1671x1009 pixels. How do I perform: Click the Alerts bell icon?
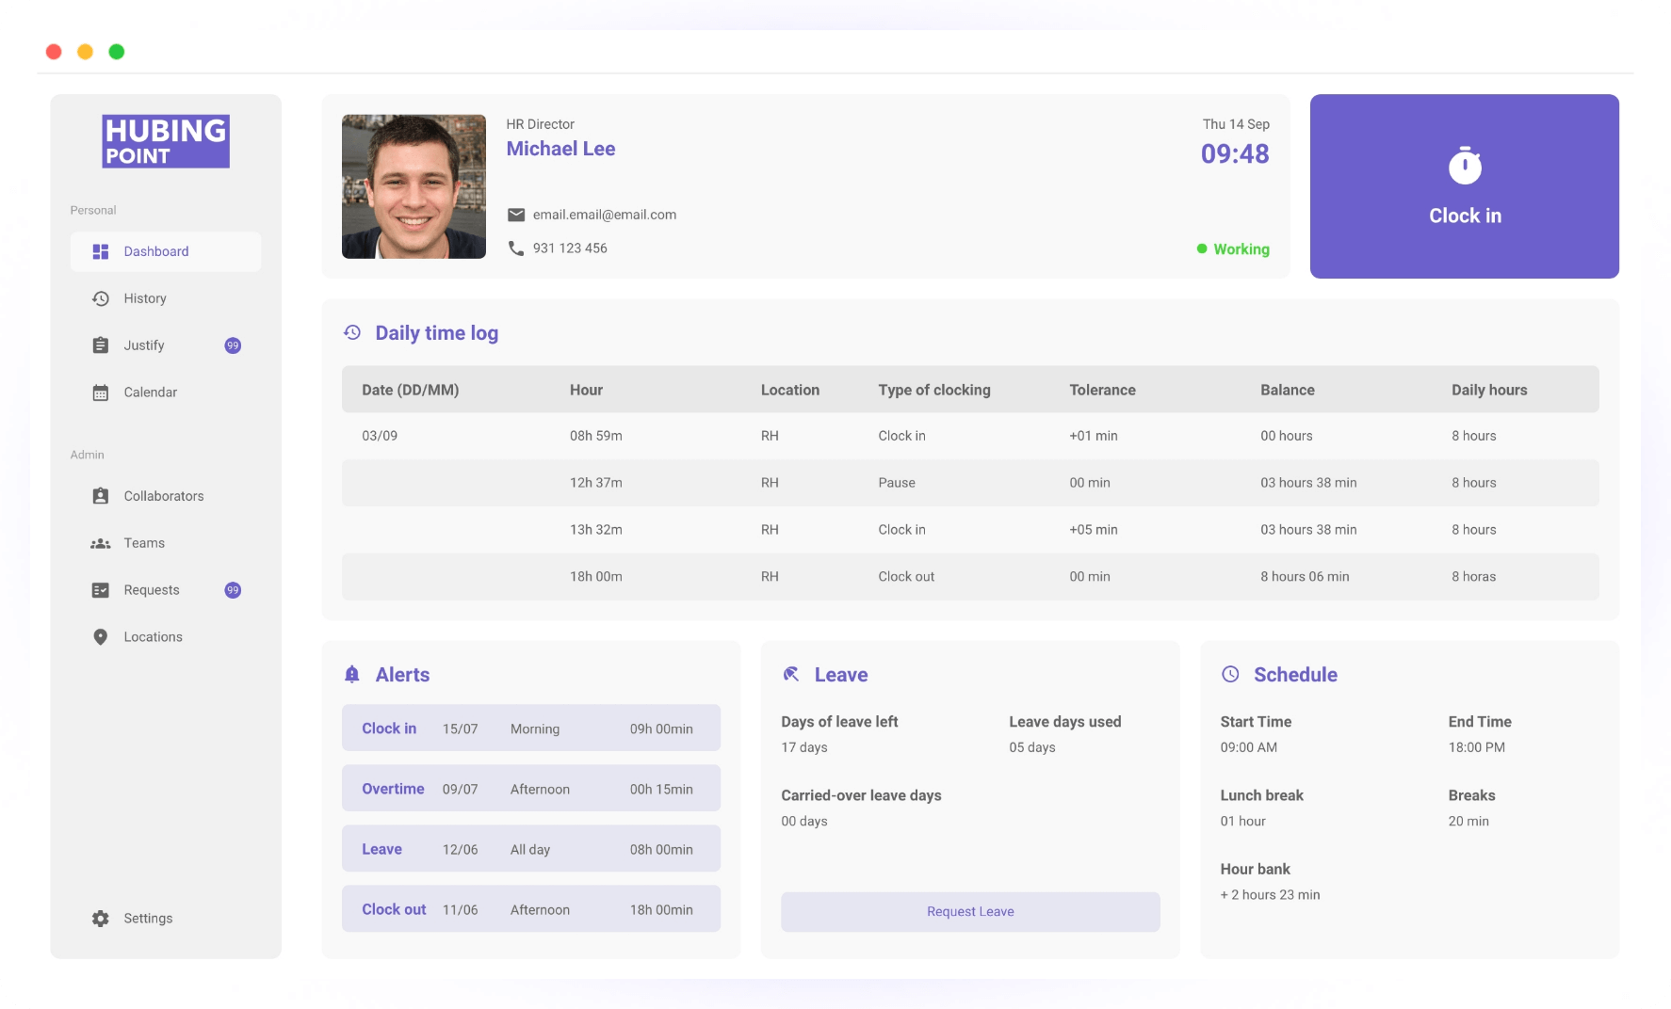click(352, 674)
